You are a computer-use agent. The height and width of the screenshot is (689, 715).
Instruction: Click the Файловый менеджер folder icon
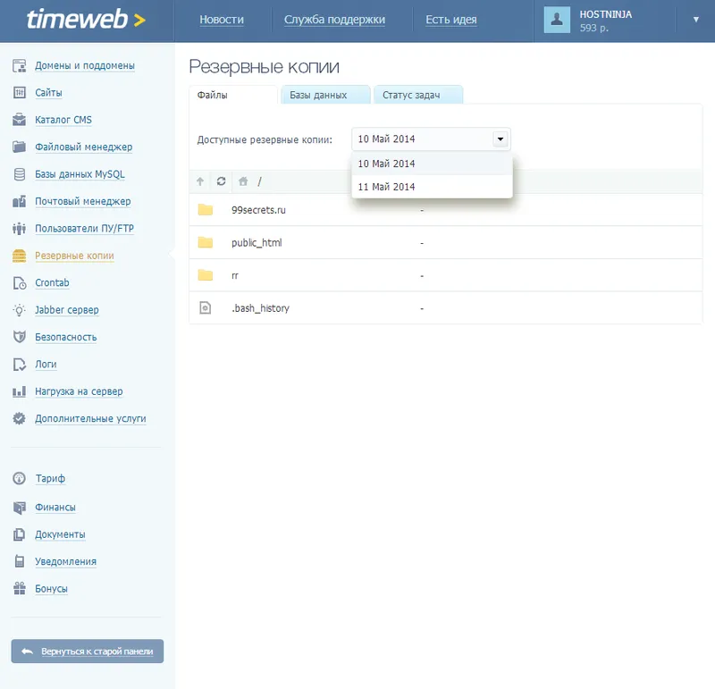tap(19, 147)
